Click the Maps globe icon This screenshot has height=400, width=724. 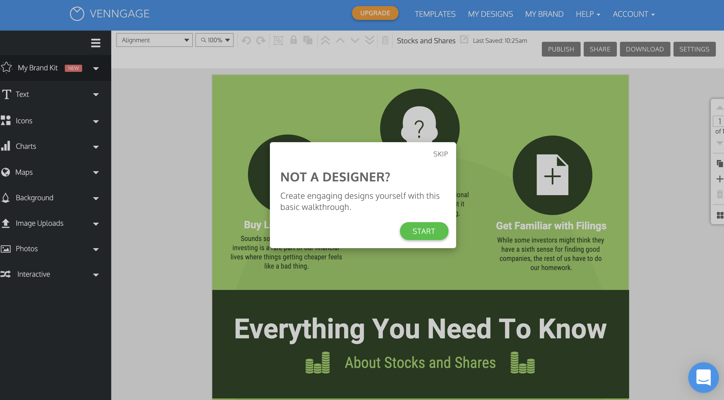pos(5,172)
